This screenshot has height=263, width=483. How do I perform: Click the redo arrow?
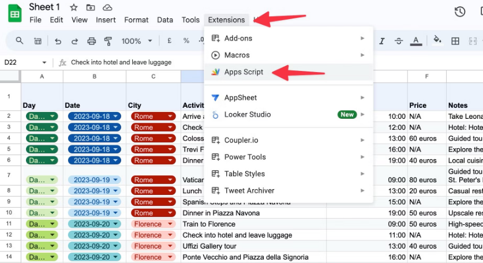tap(74, 41)
